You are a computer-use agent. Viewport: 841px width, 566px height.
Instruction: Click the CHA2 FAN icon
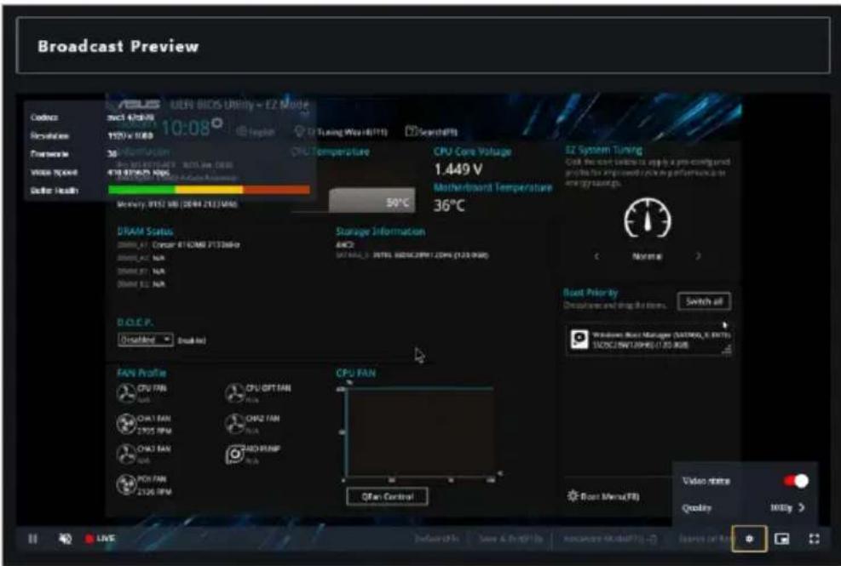pyautogui.click(x=235, y=424)
